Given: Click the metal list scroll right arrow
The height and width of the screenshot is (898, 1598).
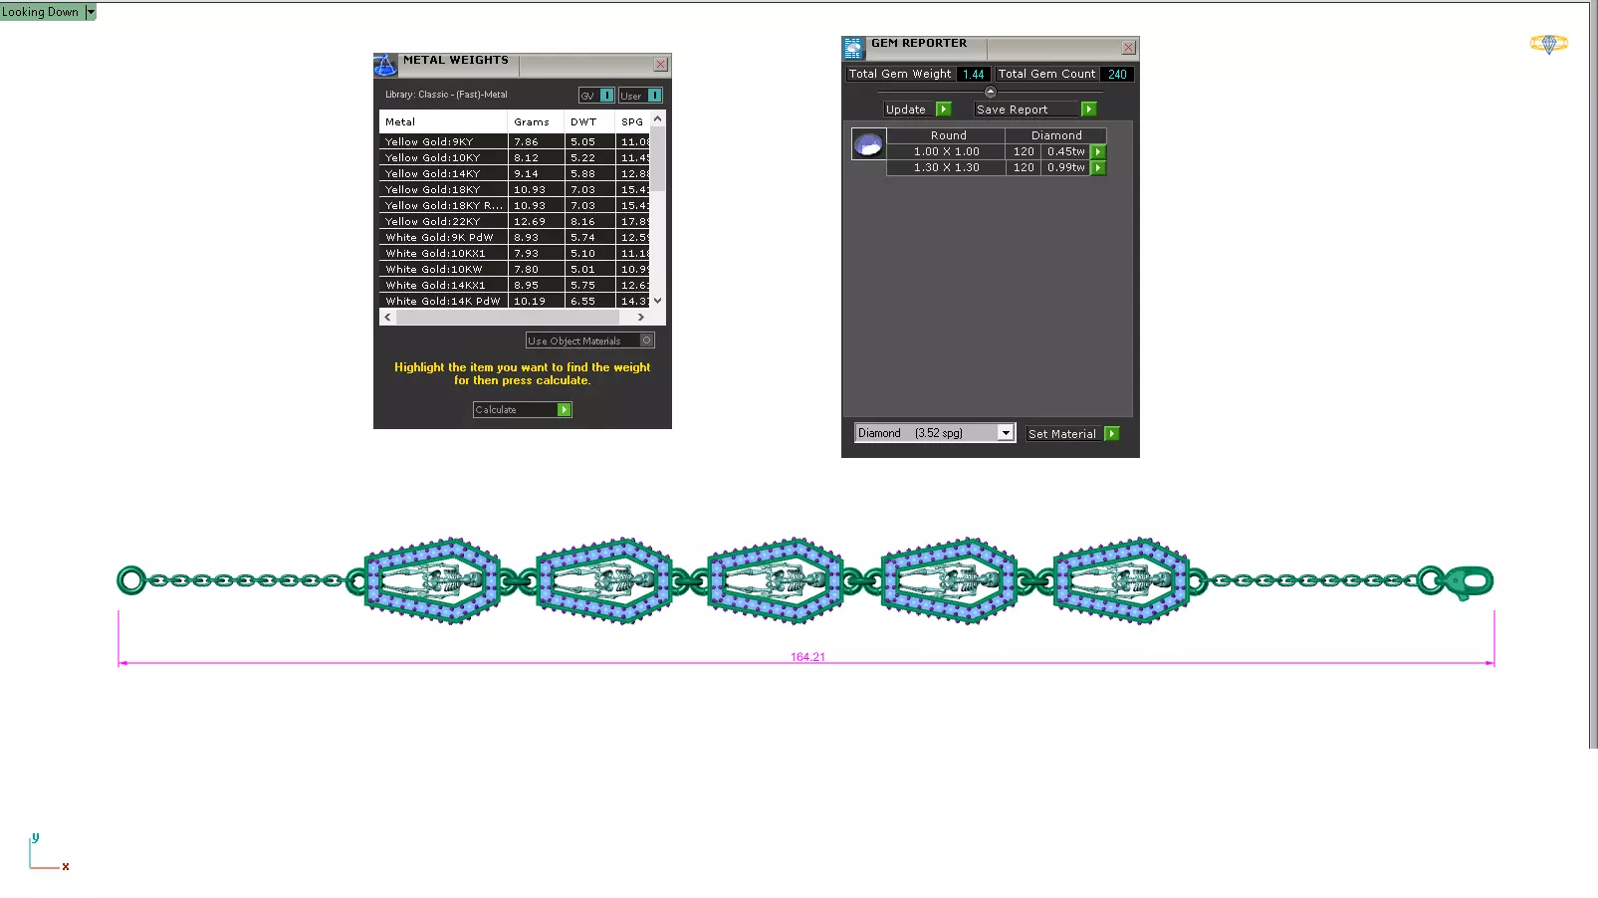Looking at the screenshot, I should 640,318.
